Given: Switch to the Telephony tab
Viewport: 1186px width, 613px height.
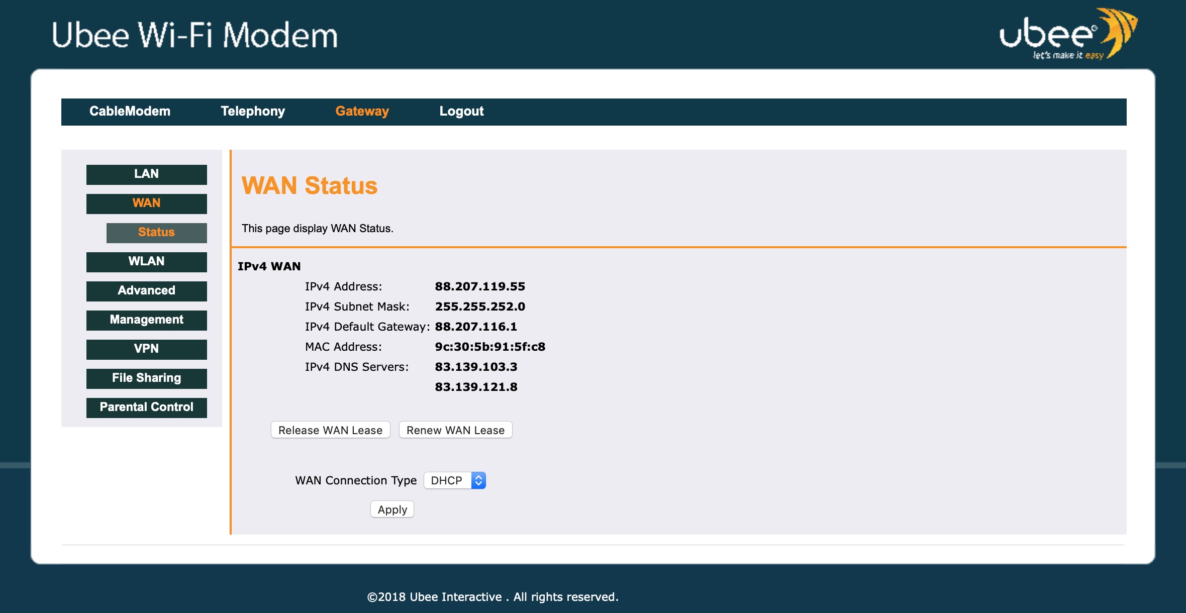Looking at the screenshot, I should tap(253, 111).
